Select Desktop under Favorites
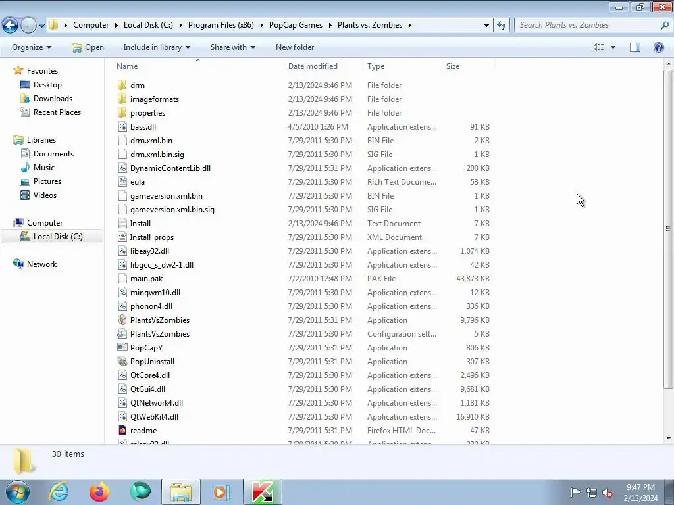 (47, 85)
